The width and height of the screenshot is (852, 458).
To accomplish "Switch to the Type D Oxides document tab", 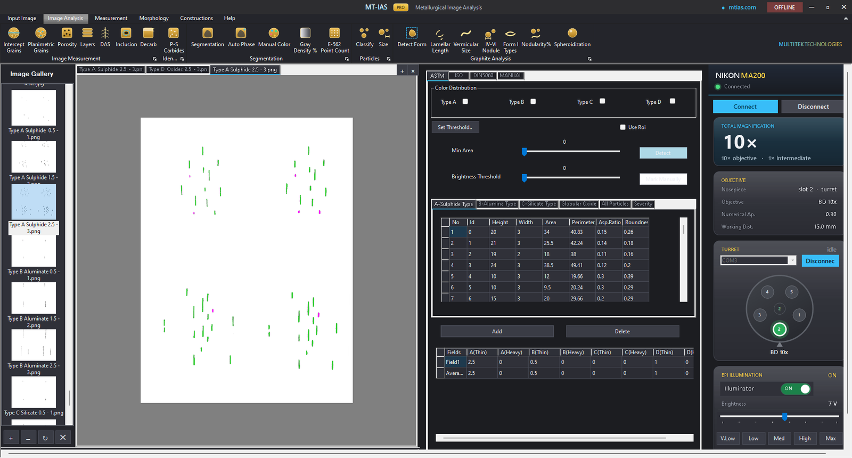I will [178, 70].
